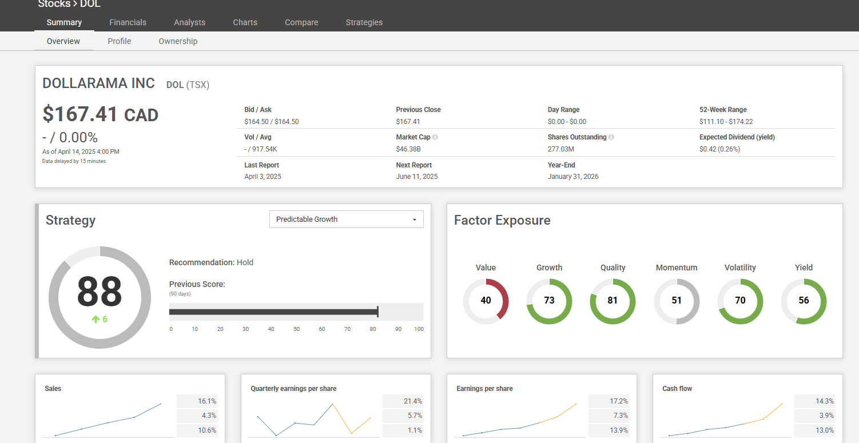Click the Cash flow chart

[725, 420]
